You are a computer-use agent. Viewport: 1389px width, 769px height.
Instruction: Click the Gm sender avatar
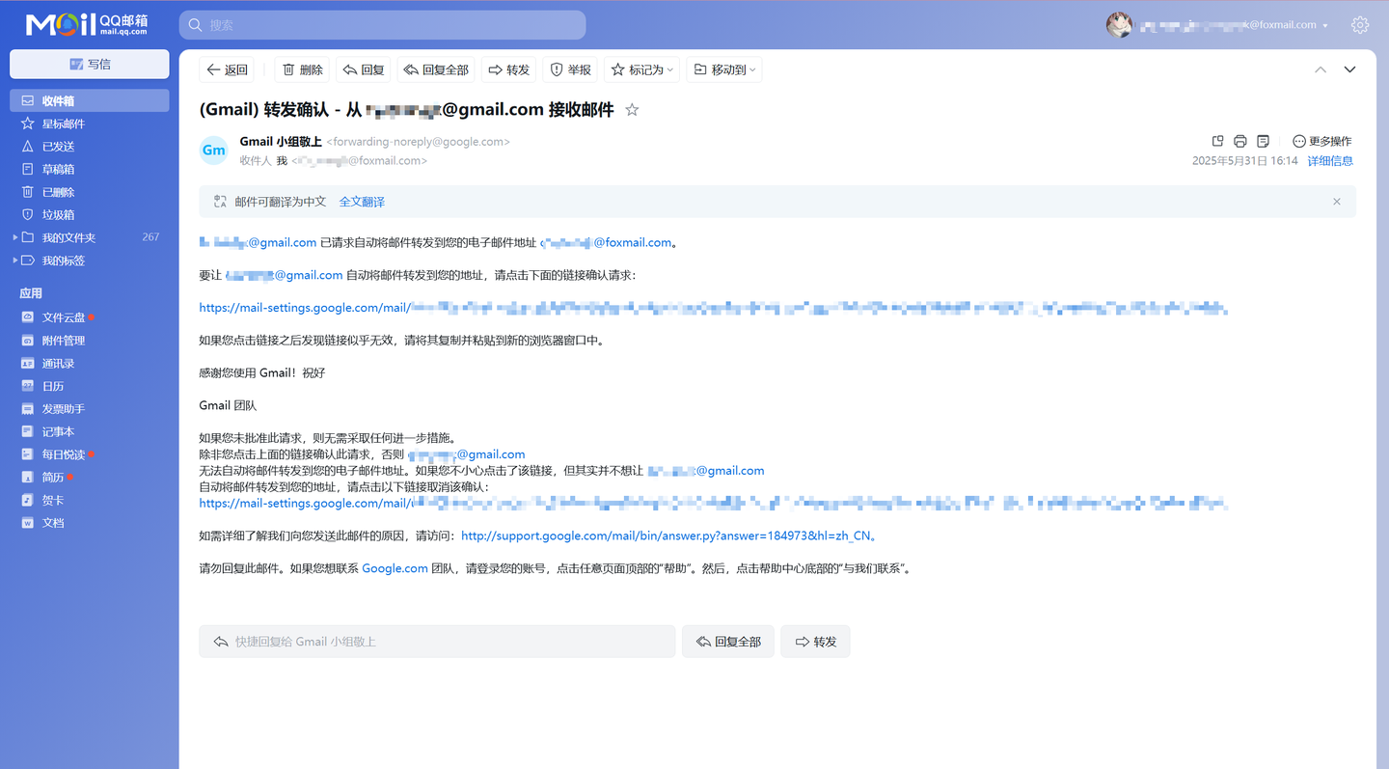(x=213, y=151)
